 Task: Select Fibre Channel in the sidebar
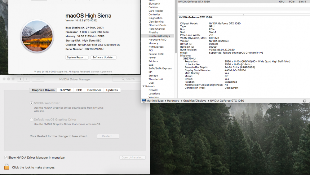tap(157, 29)
